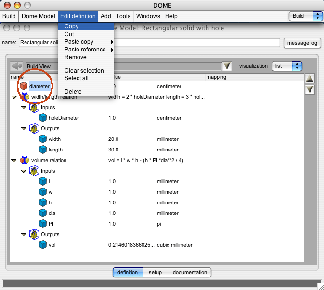The height and width of the screenshot is (290, 324).
Task: Click the cube icon for parameter h
Action: coord(43,202)
